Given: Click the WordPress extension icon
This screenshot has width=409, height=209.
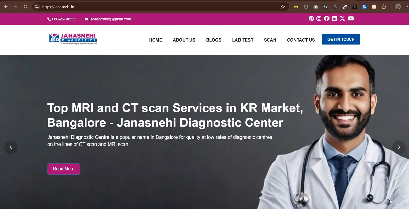Looking at the screenshot, I should click(335, 7).
